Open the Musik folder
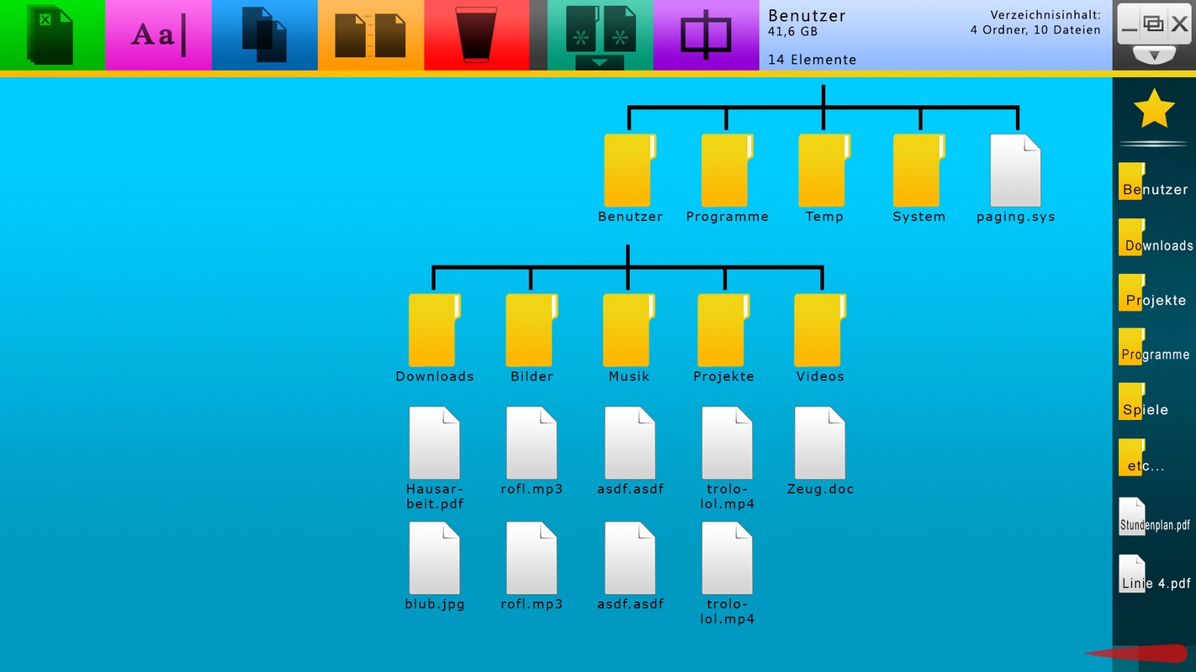1196x672 pixels. (x=628, y=331)
